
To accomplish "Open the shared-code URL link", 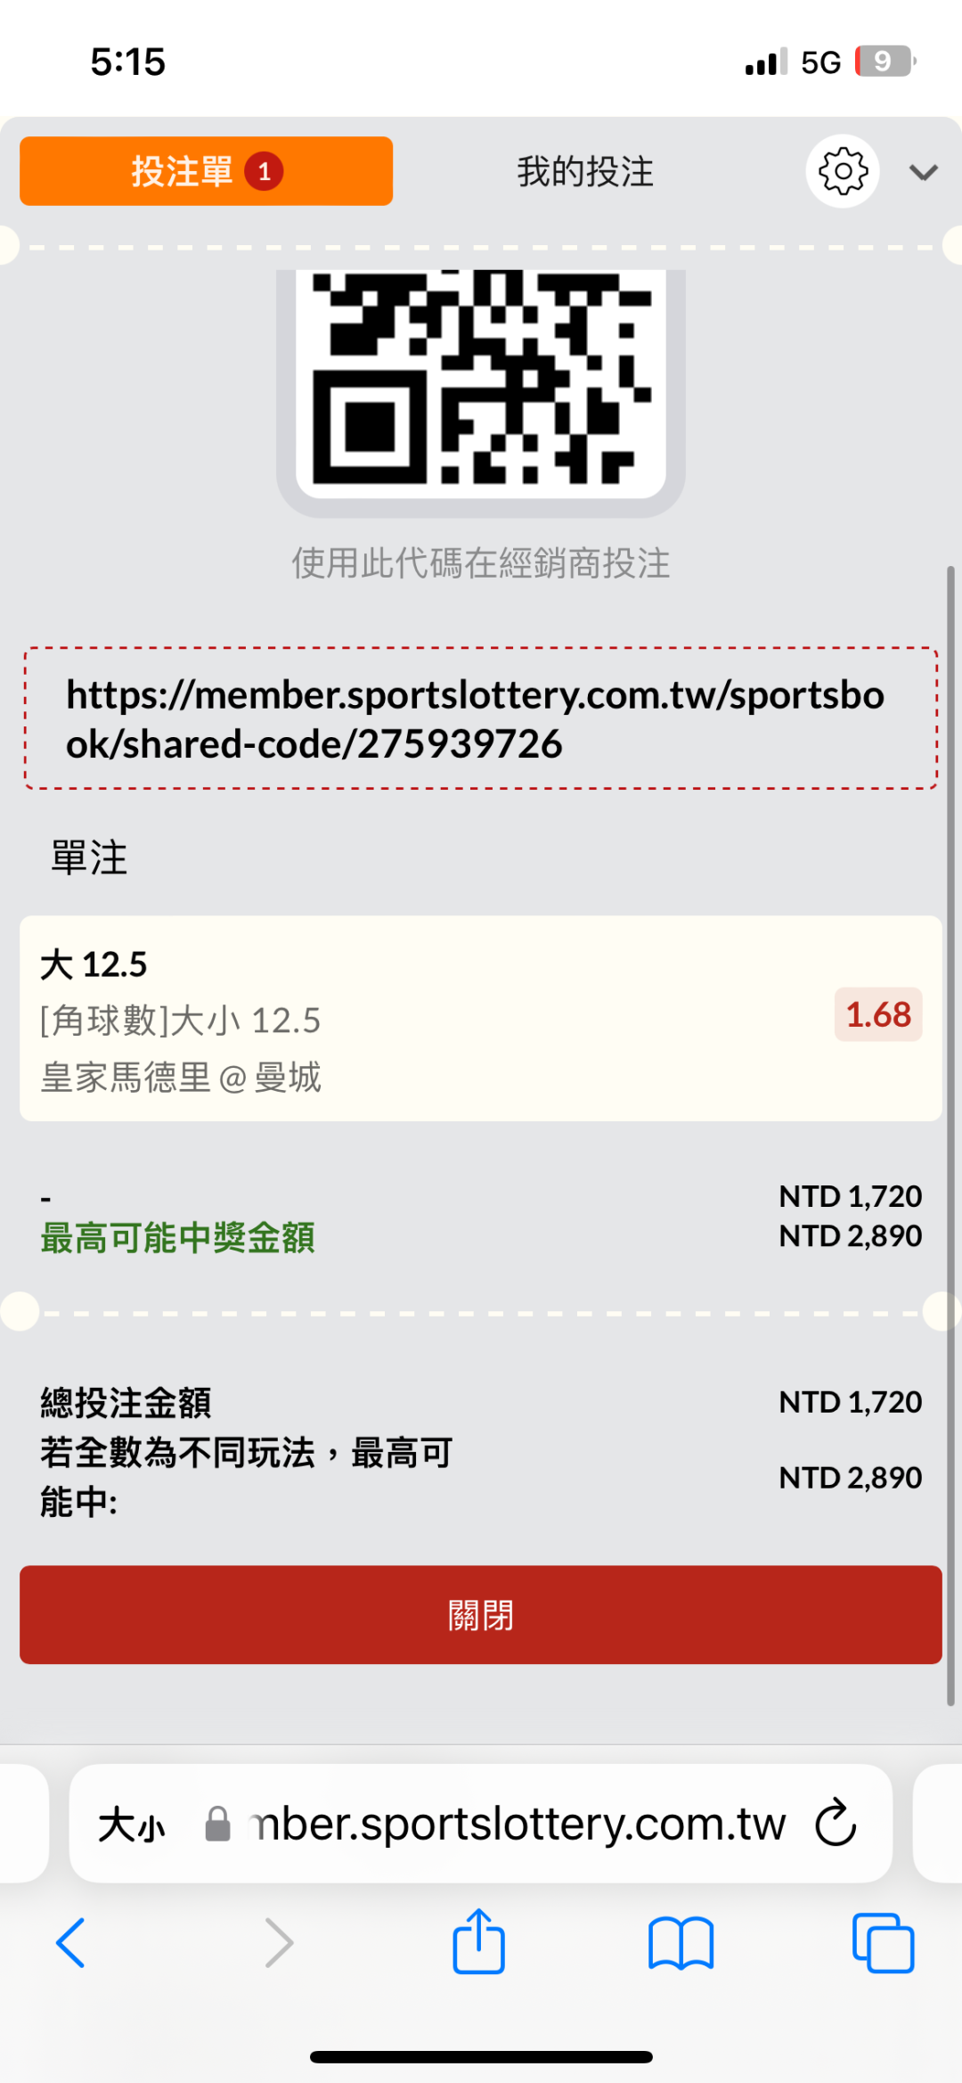I will pyautogui.click(x=476, y=718).
